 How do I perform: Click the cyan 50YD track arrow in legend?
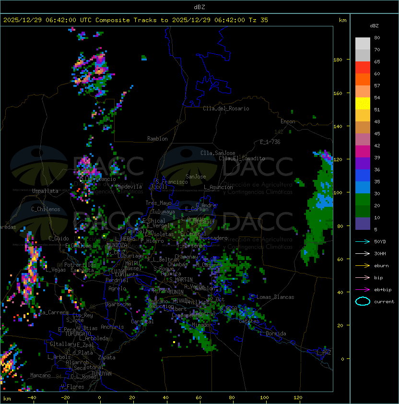(x=363, y=241)
